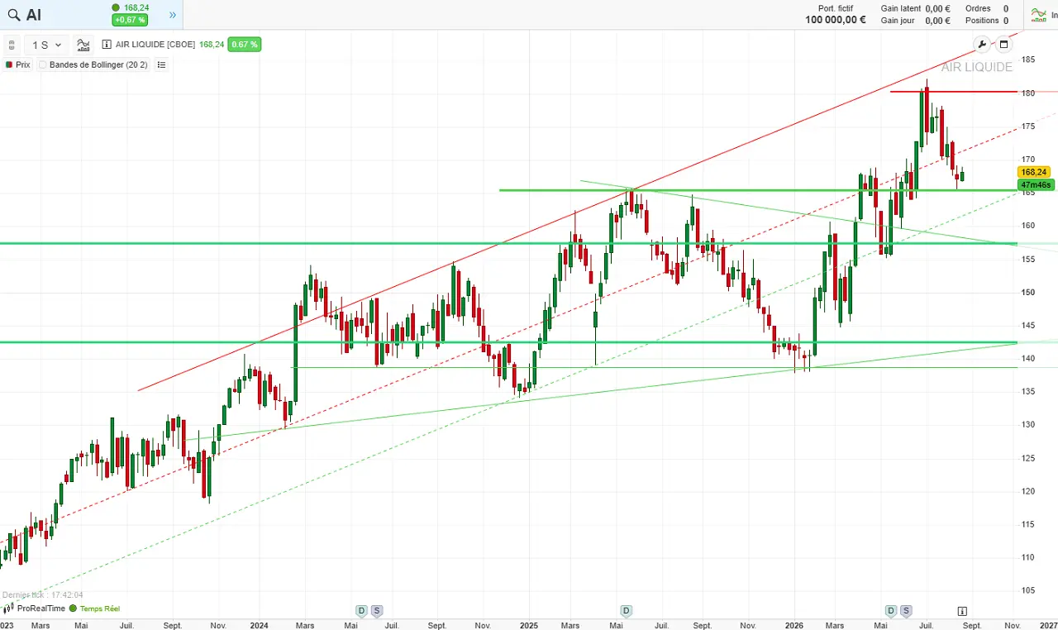Open the Positions count

(x=1006, y=21)
